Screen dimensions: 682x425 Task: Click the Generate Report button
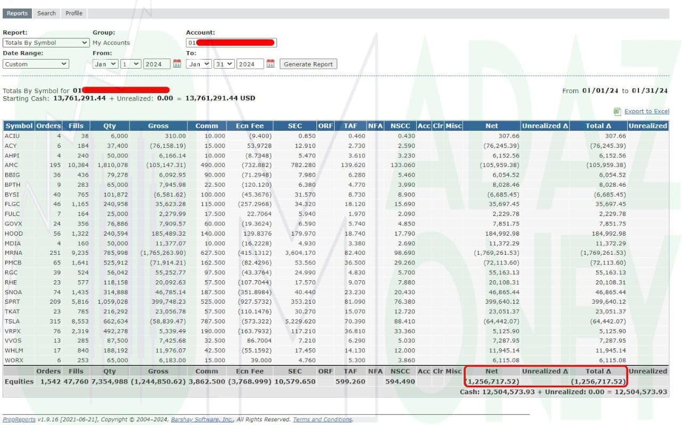[308, 63]
